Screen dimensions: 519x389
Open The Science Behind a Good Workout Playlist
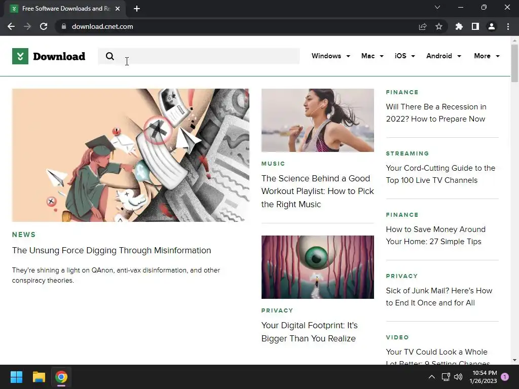pos(317,191)
